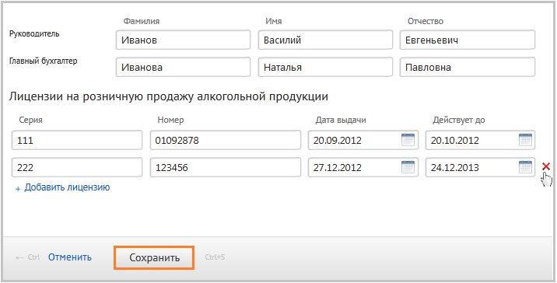Click the Серия column label

(30, 120)
